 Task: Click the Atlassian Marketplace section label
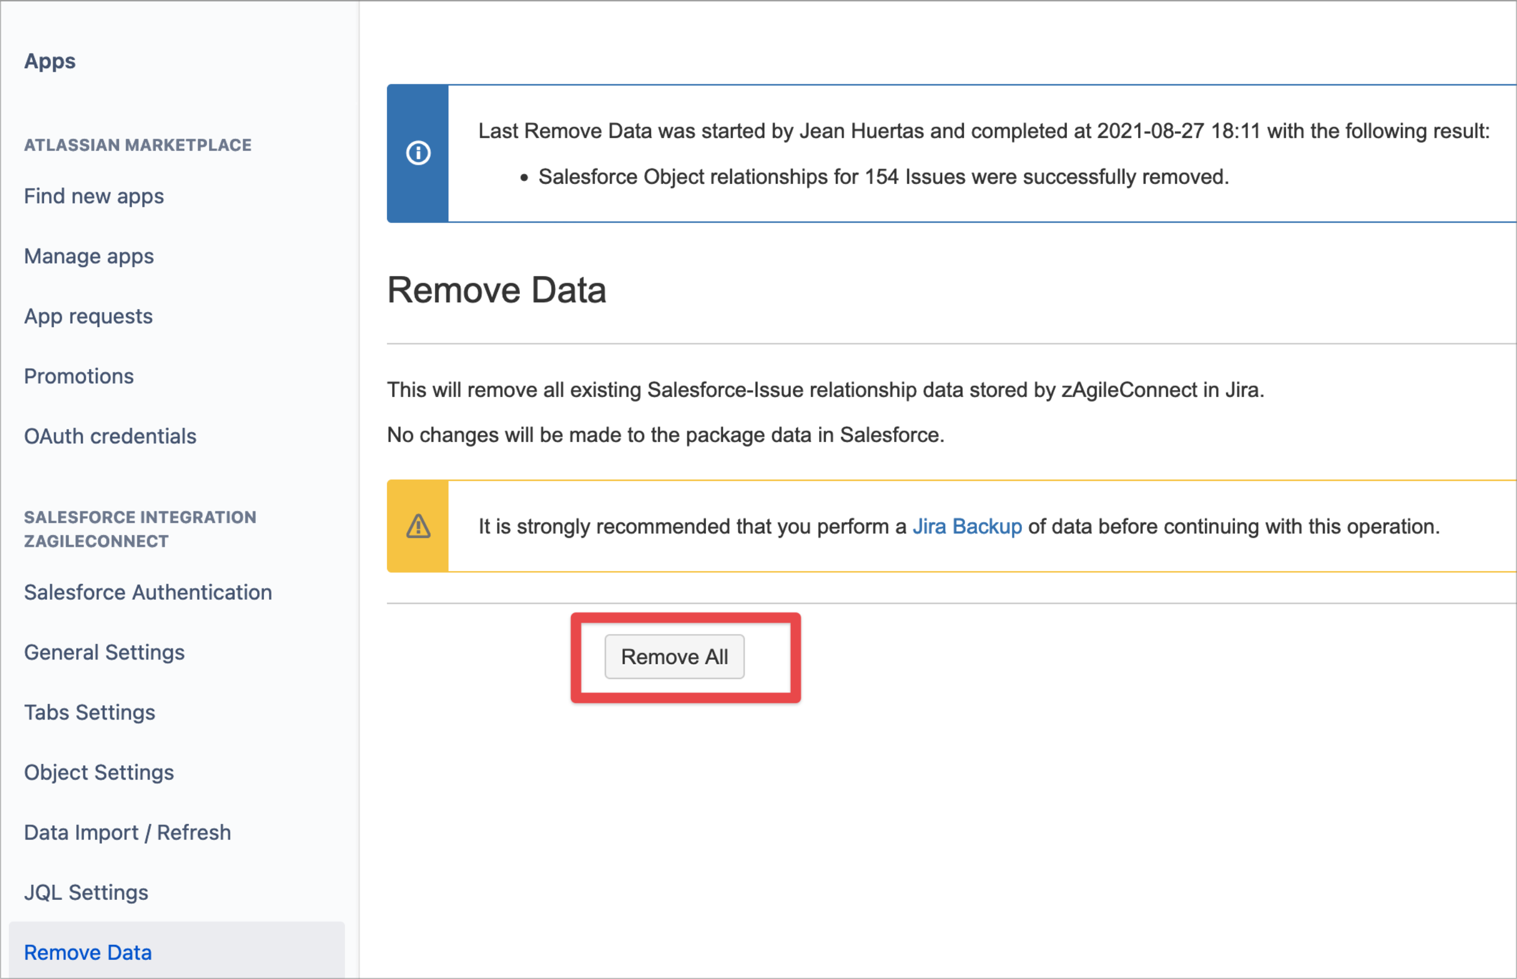pyautogui.click(x=138, y=145)
